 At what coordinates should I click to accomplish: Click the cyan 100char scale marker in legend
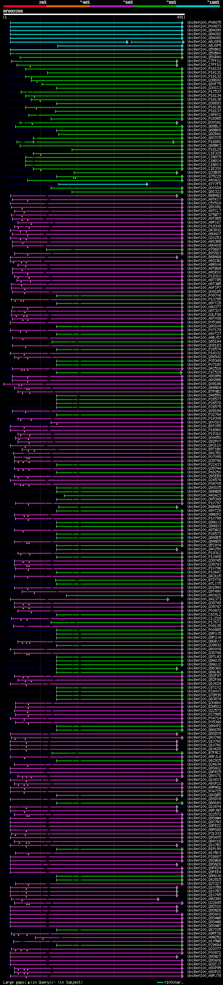pyautogui.click(x=160, y=982)
